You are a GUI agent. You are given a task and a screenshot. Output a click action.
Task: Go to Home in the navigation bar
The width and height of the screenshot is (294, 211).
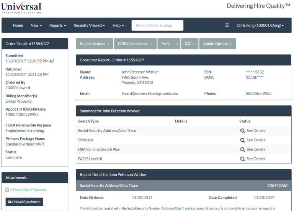tap(18, 25)
